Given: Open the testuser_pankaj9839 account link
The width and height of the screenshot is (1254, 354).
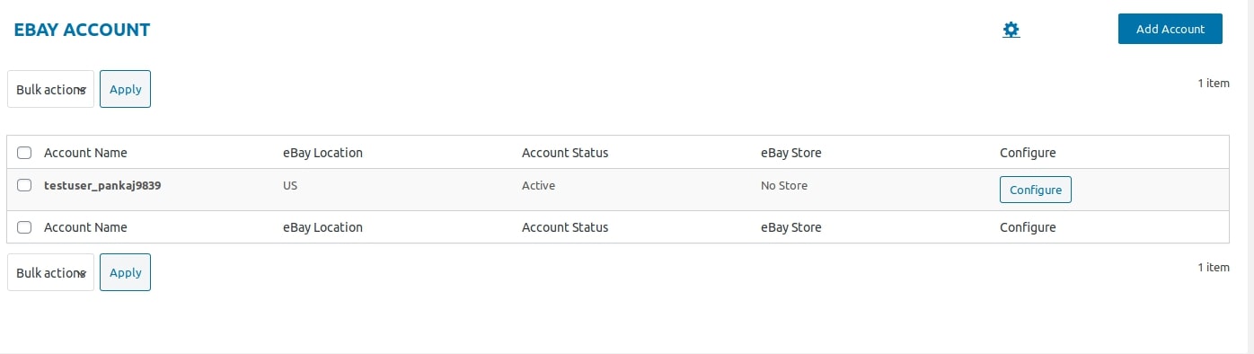Looking at the screenshot, I should click(102, 186).
